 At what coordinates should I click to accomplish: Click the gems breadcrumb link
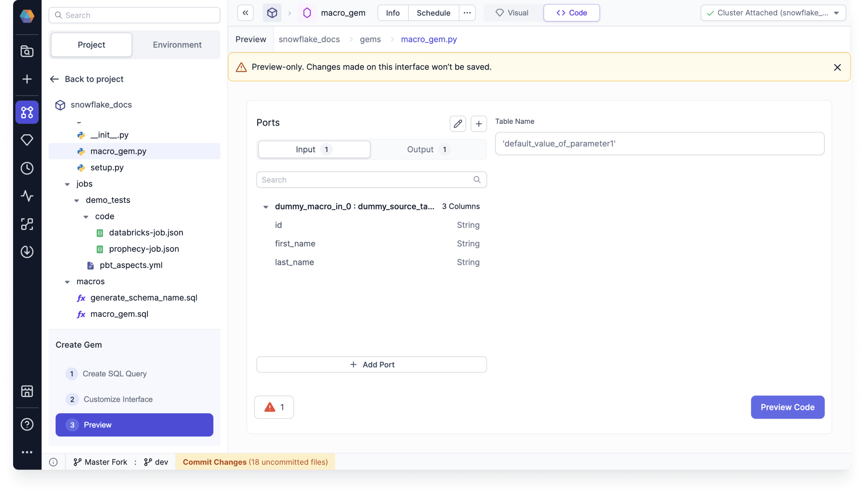pyautogui.click(x=370, y=39)
